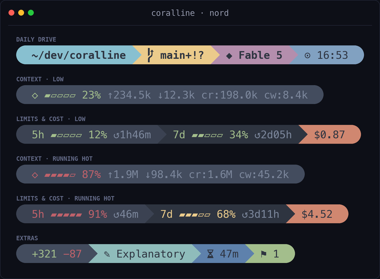Click the flag icon in Extras bar

click(x=264, y=254)
